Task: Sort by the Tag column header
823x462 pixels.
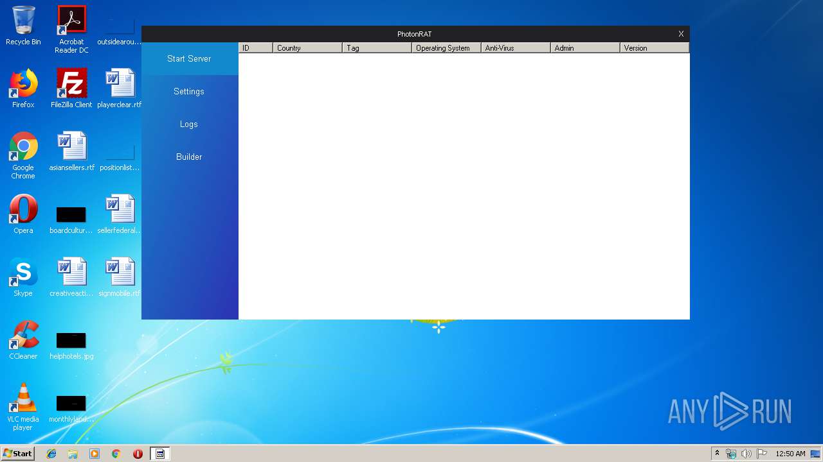Action: tap(377, 48)
